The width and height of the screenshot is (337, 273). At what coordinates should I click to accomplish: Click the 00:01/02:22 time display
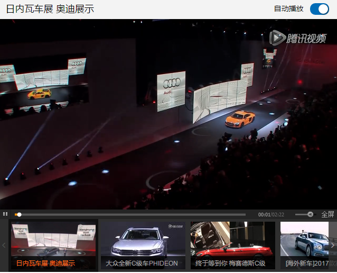tap(271, 215)
